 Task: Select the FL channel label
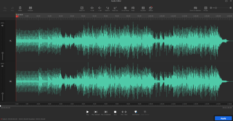10,41
